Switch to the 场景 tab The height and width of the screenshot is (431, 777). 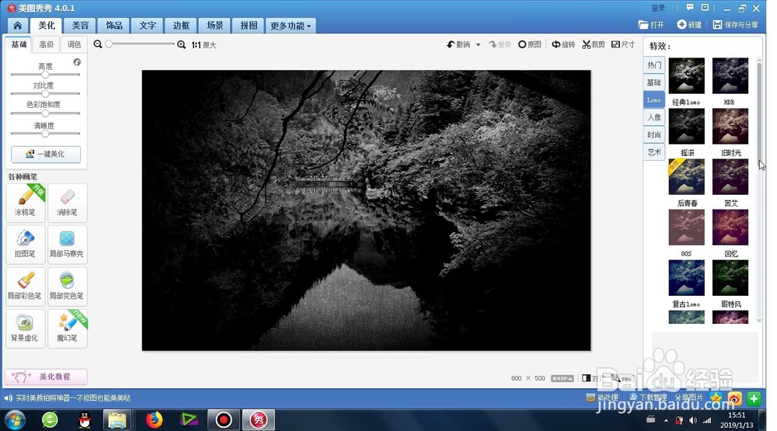click(215, 26)
